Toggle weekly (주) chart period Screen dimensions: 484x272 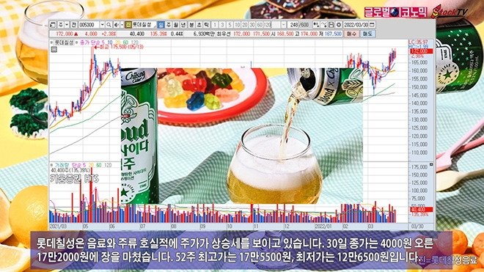pos(168,25)
